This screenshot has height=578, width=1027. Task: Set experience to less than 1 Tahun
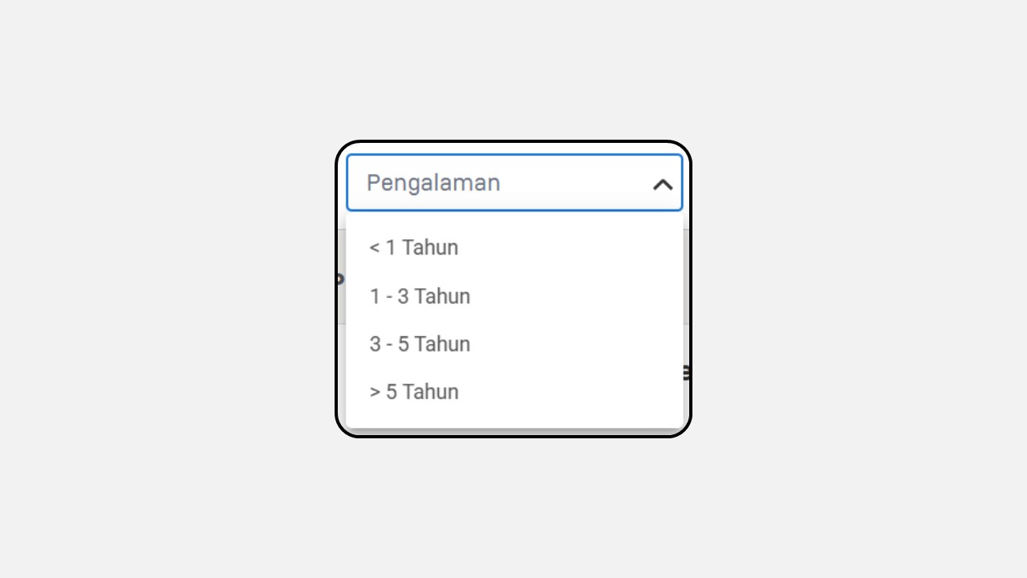514,248
